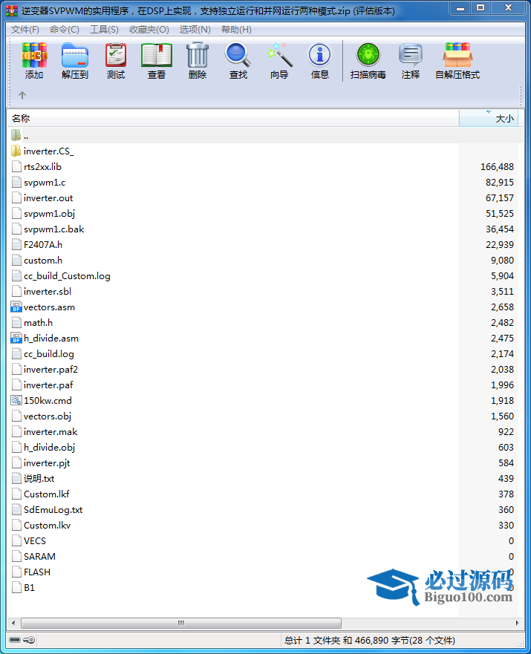Select file Custom.lkv
The height and width of the screenshot is (654, 531).
(x=47, y=525)
